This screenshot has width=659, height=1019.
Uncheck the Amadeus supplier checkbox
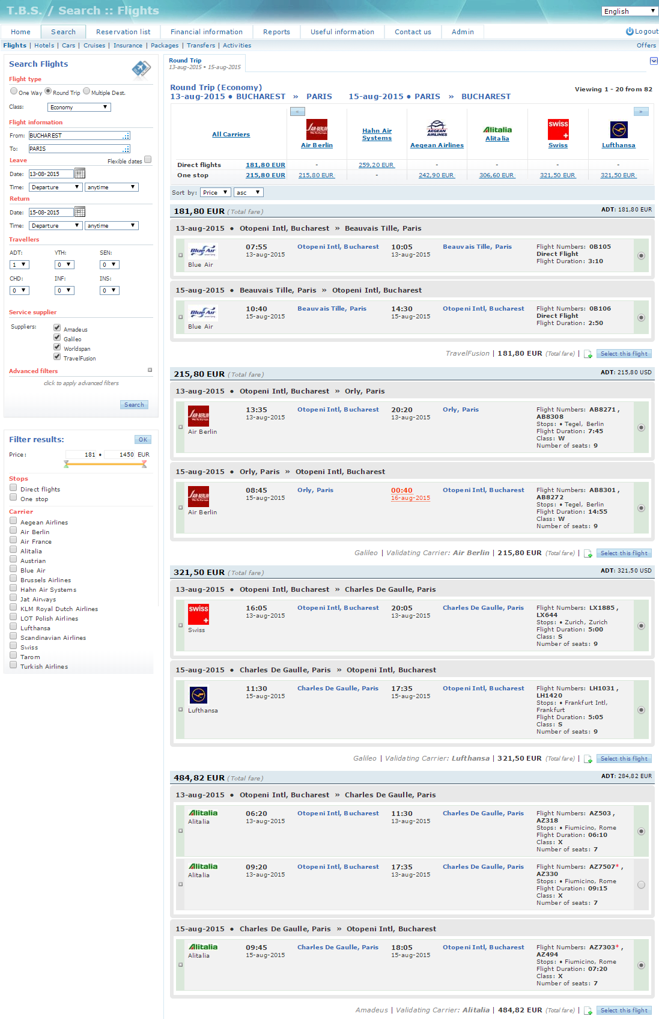[57, 328]
